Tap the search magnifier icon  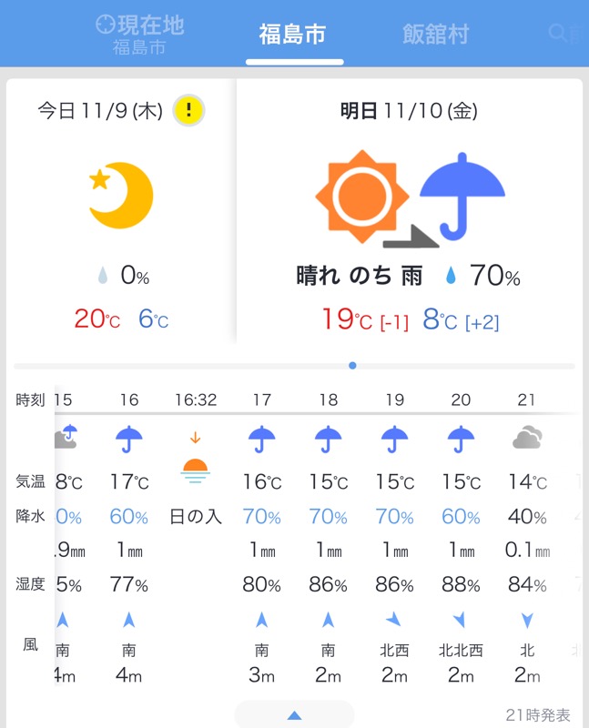click(557, 34)
